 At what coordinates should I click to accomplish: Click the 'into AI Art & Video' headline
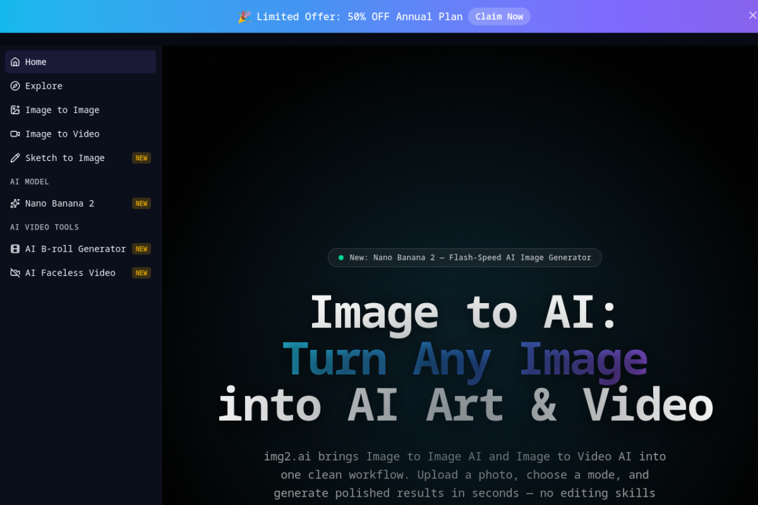[x=465, y=406]
